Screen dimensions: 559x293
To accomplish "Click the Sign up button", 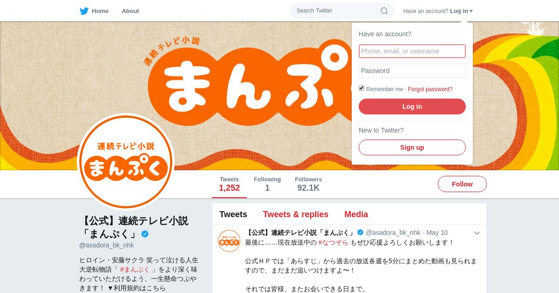I will click(412, 147).
